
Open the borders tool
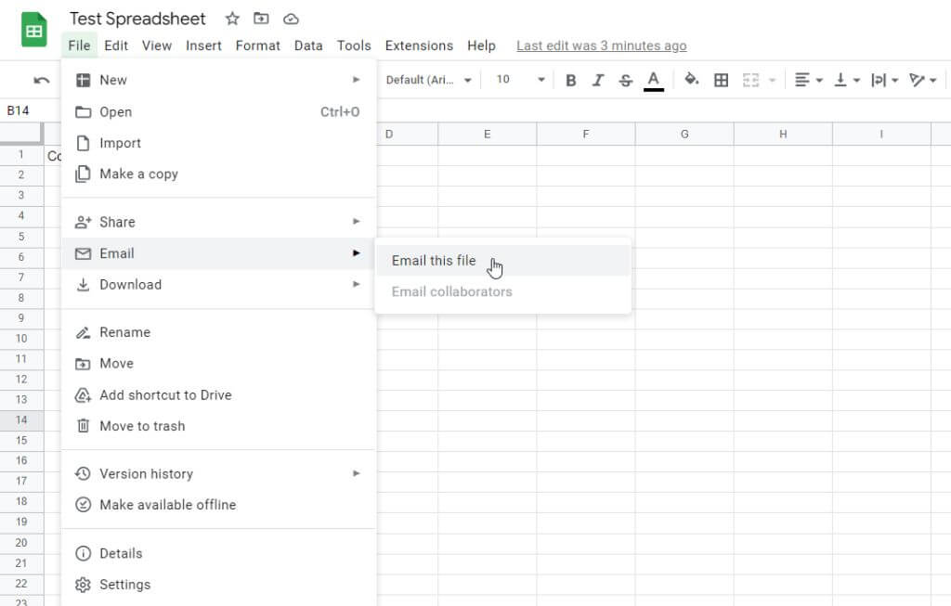coord(721,80)
